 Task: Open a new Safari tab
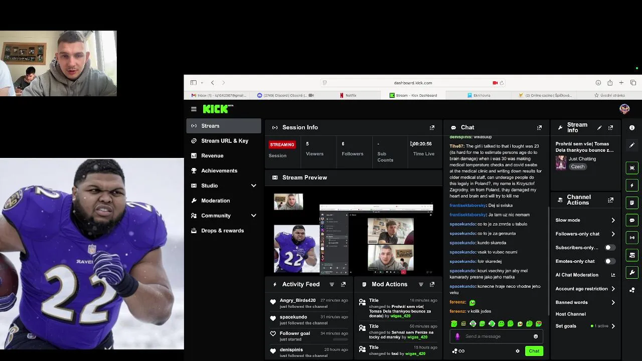pos(621,83)
